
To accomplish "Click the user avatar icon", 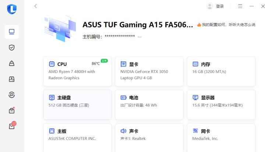I will click(209, 6).
